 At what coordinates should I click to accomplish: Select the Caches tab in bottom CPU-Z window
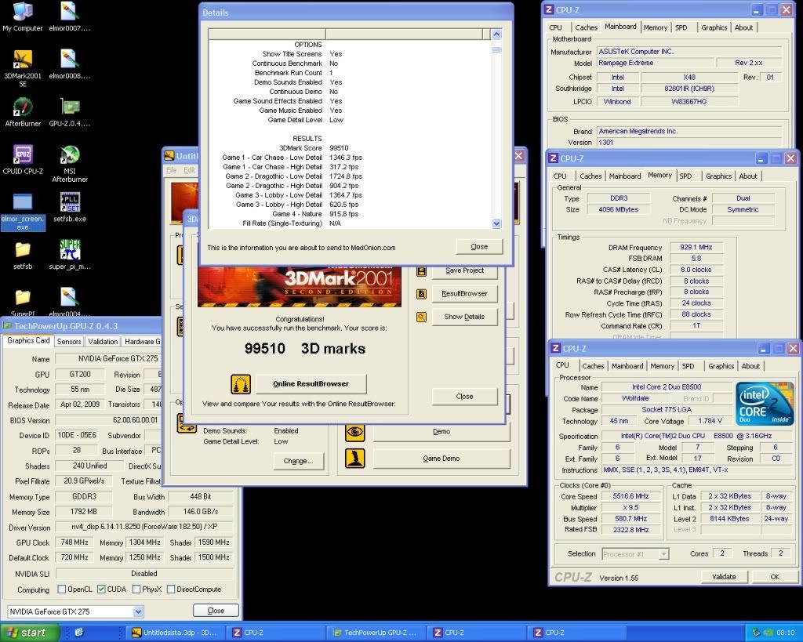(x=593, y=366)
